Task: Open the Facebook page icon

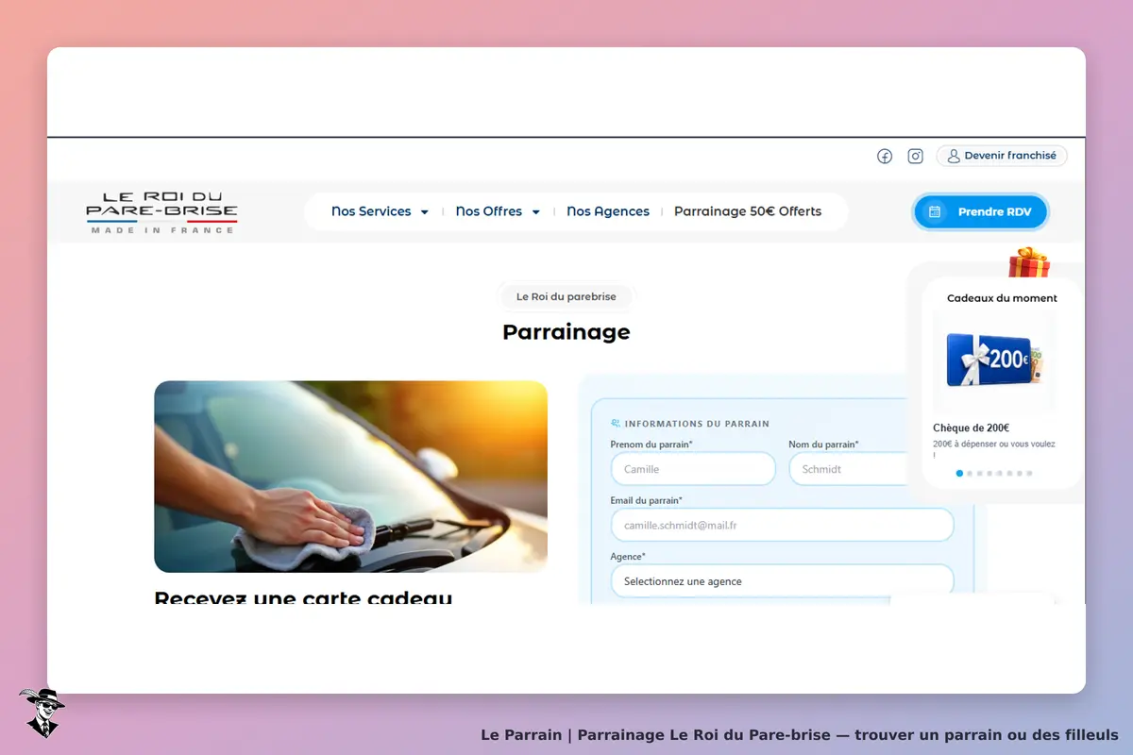Action: click(x=885, y=157)
